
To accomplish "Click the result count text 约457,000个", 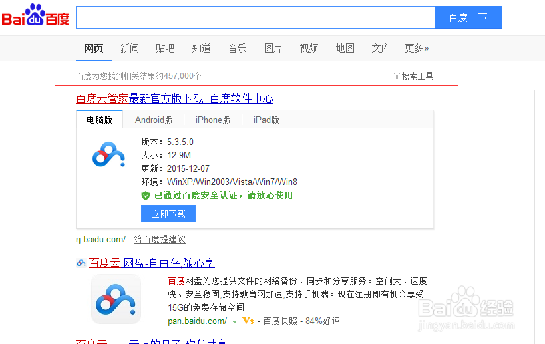I will tap(178, 76).
